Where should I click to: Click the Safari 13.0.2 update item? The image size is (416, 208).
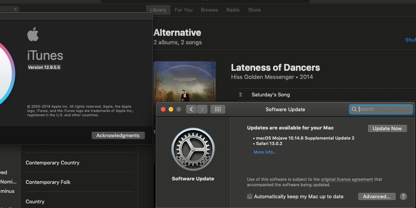tap(269, 144)
